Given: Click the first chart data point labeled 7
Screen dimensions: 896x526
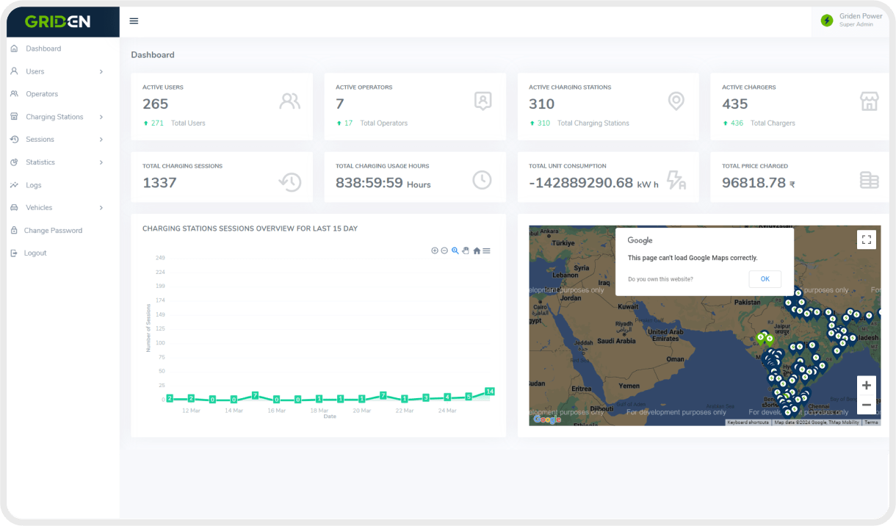Looking at the screenshot, I should [255, 395].
